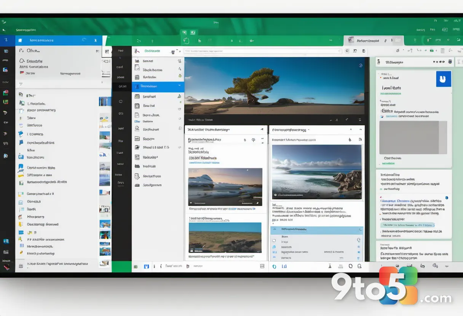Click the circular refresh icon in green toolbar

(186, 41)
